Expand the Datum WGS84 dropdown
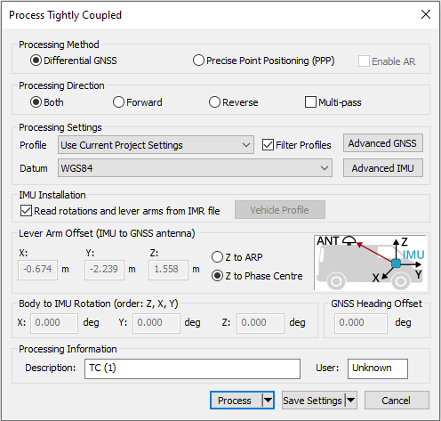The width and height of the screenshot is (441, 421). 195,168
